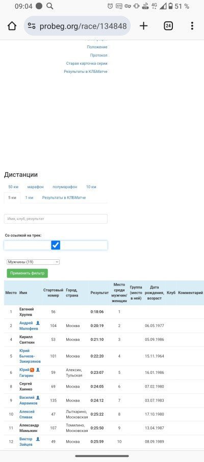This screenshot has width=204, height=462.
Task: Open the tab switcher showing 24
Action: click(x=168, y=26)
